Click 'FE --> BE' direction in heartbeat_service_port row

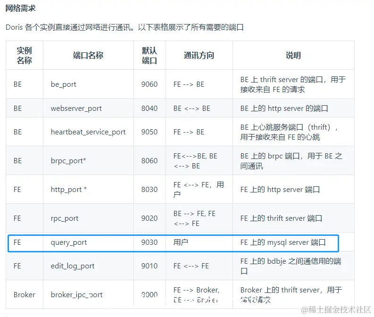tap(189, 132)
